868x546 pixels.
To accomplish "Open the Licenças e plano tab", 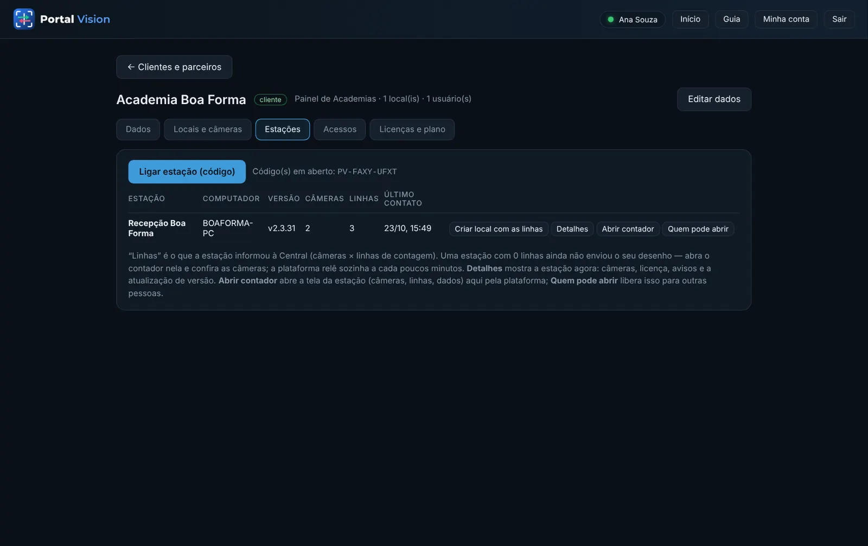I will (x=412, y=129).
